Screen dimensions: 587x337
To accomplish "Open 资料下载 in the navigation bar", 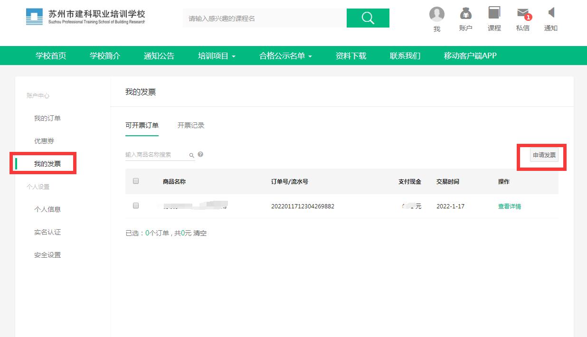I will pyautogui.click(x=350, y=56).
